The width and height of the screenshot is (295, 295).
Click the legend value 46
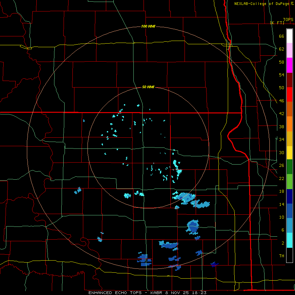tap(282, 101)
